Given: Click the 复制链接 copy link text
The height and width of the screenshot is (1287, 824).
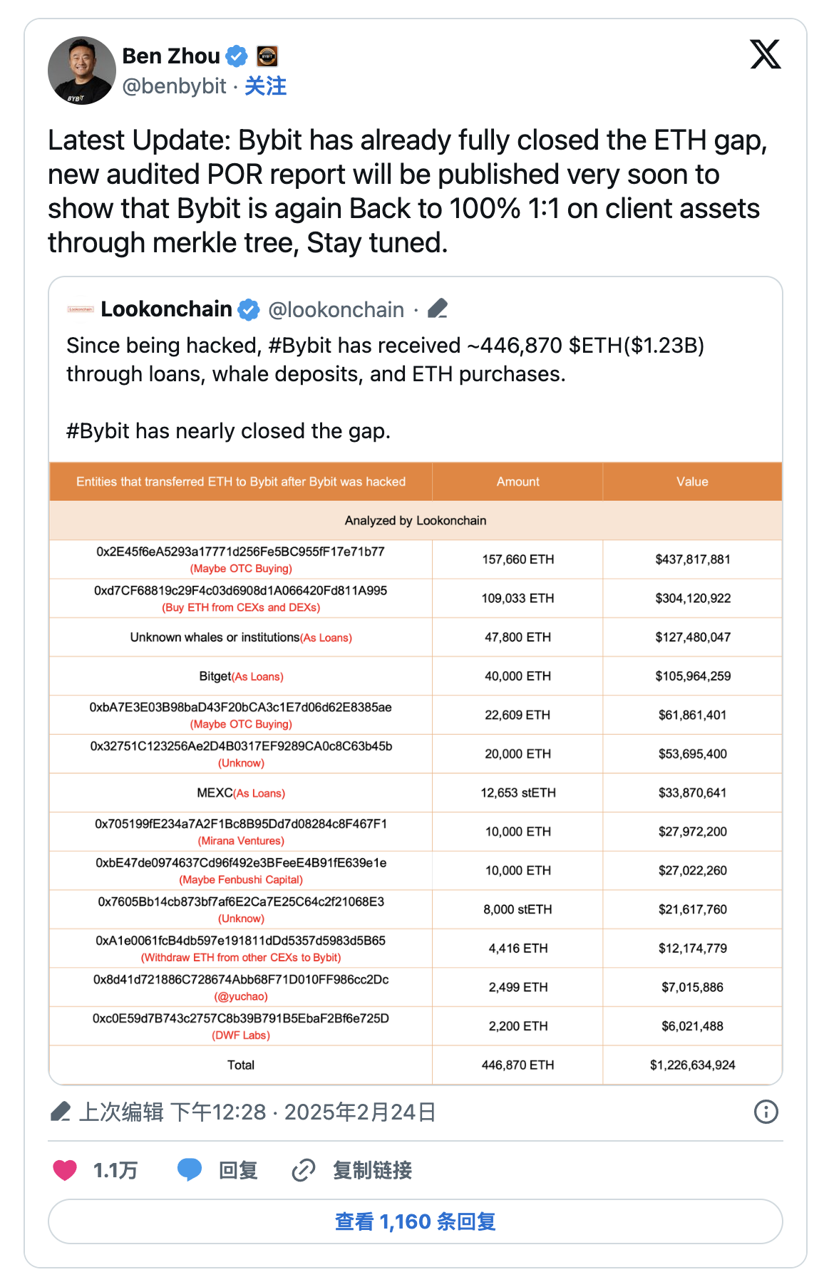Looking at the screenshot, I should click(x=372, y=1170).
